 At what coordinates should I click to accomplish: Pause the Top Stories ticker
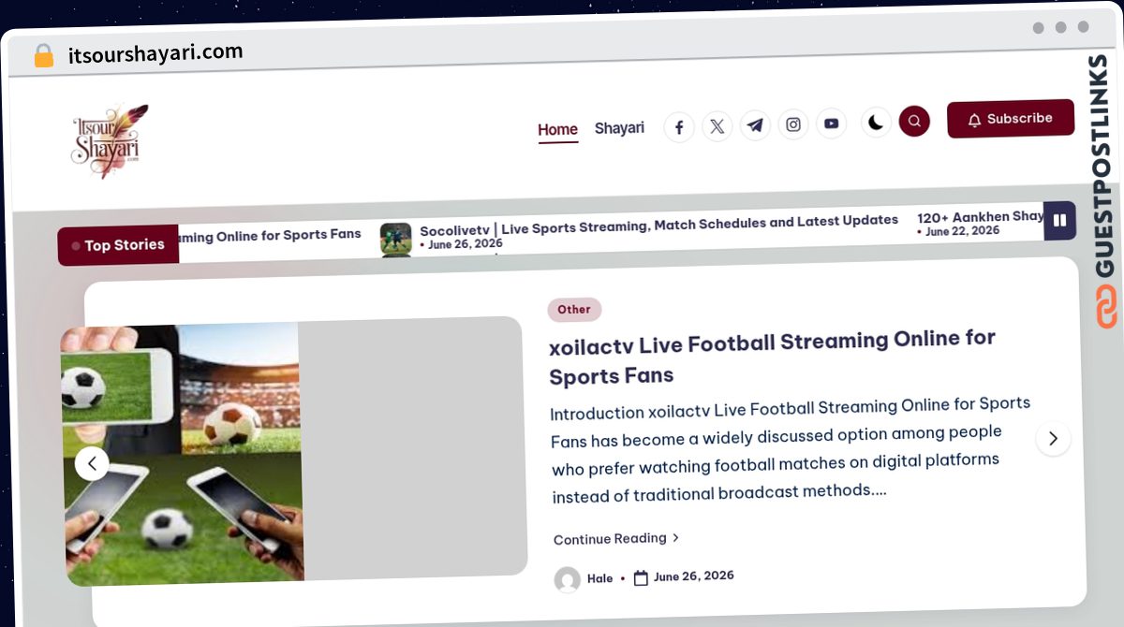[x=1059, y=221]
